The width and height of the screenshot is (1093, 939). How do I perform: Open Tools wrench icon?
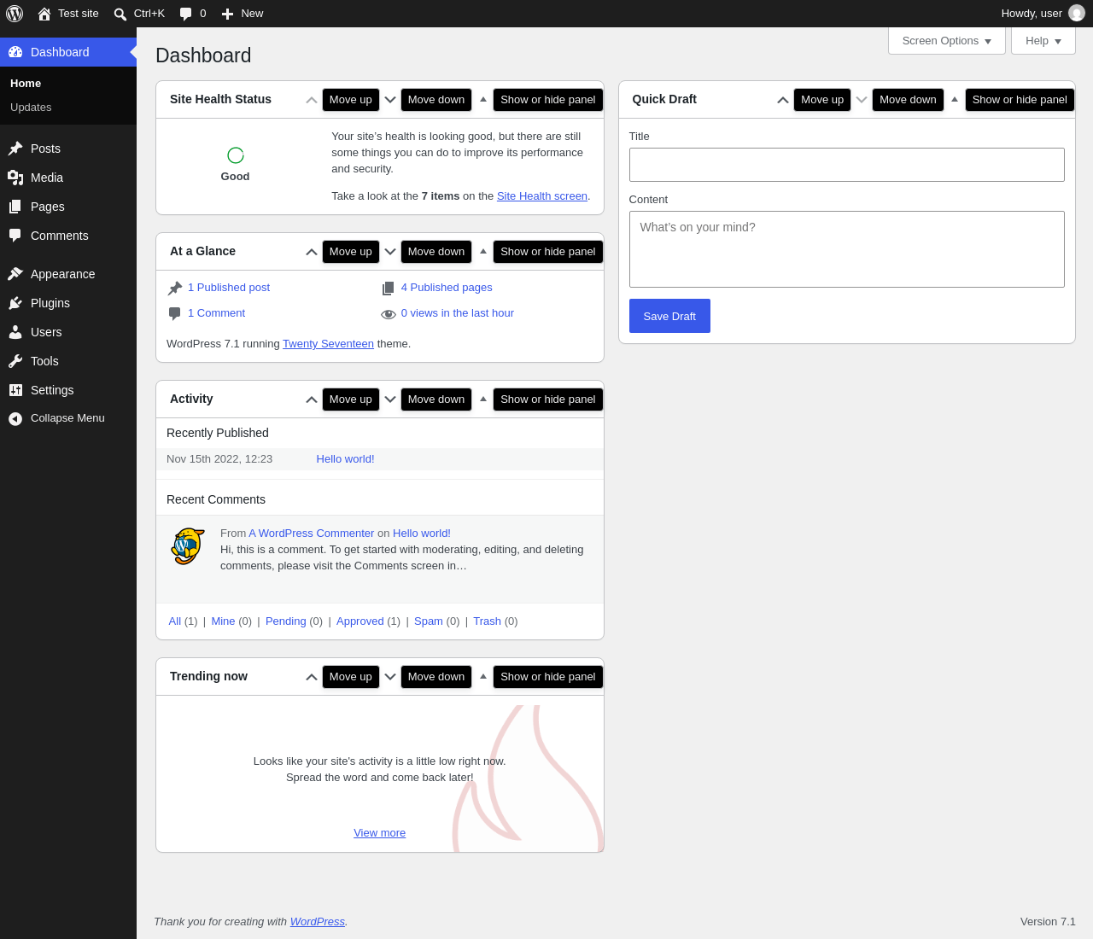click(15, 361)
